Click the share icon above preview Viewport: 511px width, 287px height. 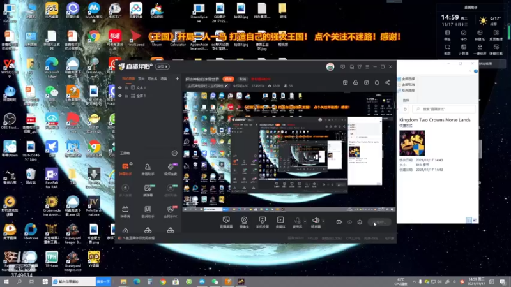click(388, 83)
